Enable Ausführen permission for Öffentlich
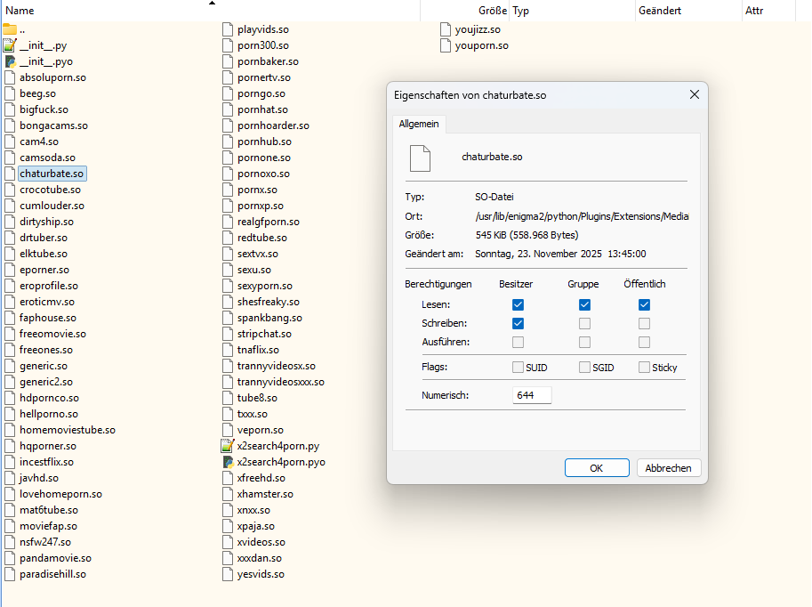The width and height of the screenshot is (812, 607). click(644, 342)
